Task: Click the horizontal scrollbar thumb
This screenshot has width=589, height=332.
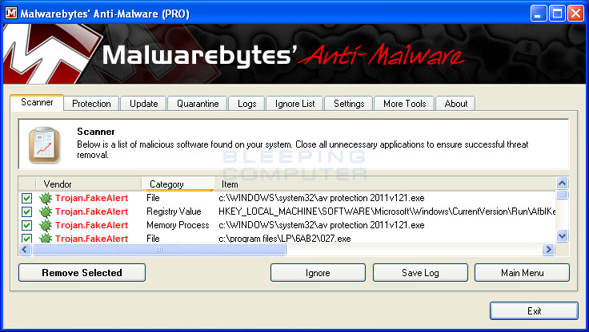Action: (x=159, y=250)
